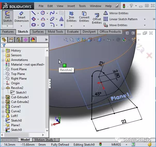Select the sketch Text tool
Screen dimensions: 156x147
point(61,19)
